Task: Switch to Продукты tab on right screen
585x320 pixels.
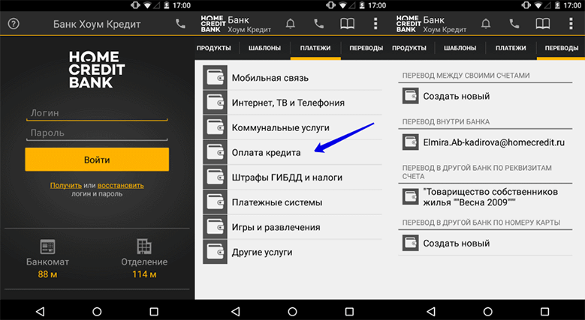Action: click(409, 48)
